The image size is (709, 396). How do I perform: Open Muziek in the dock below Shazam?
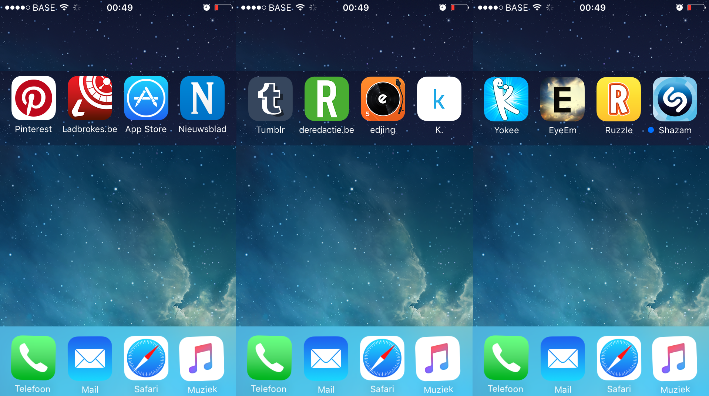point(675,358)
